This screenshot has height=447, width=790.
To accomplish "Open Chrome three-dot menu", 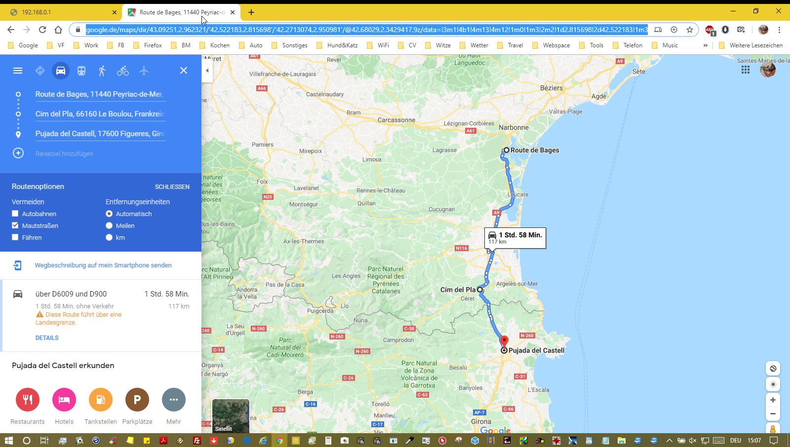I will (x=780, y=30).
